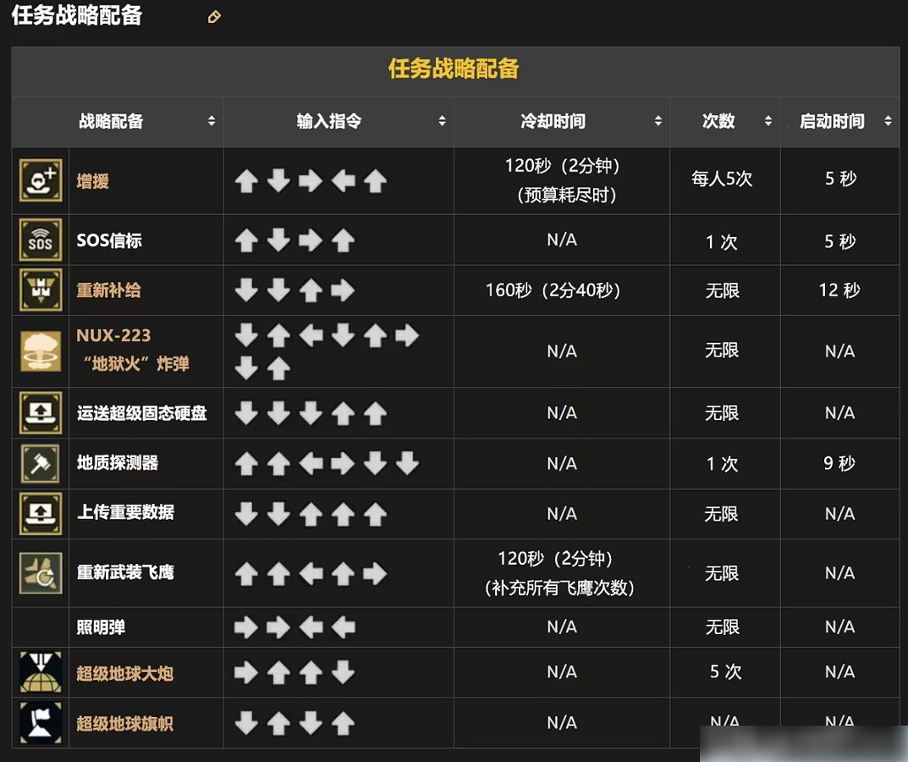Click the 重新武装飞鹰 Eagle rearm icon
This screenshot has height=762, width=908.
pyautogui.click(x=39, y=572)
